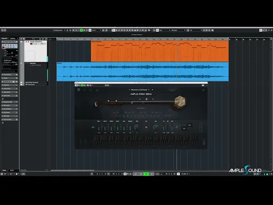The width and height of the screenshot is (273, 205).
Task: Open the Editor tab at the bottom left
Action: [12, 170]
